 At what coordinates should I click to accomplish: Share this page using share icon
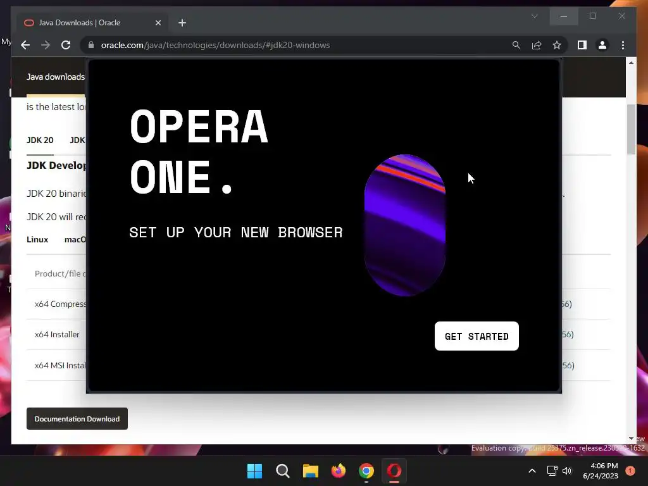point(537,45)
